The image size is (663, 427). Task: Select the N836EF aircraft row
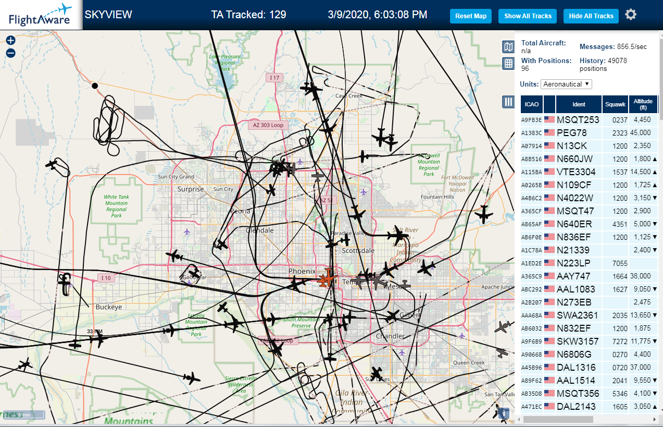(x=589, y=237)
